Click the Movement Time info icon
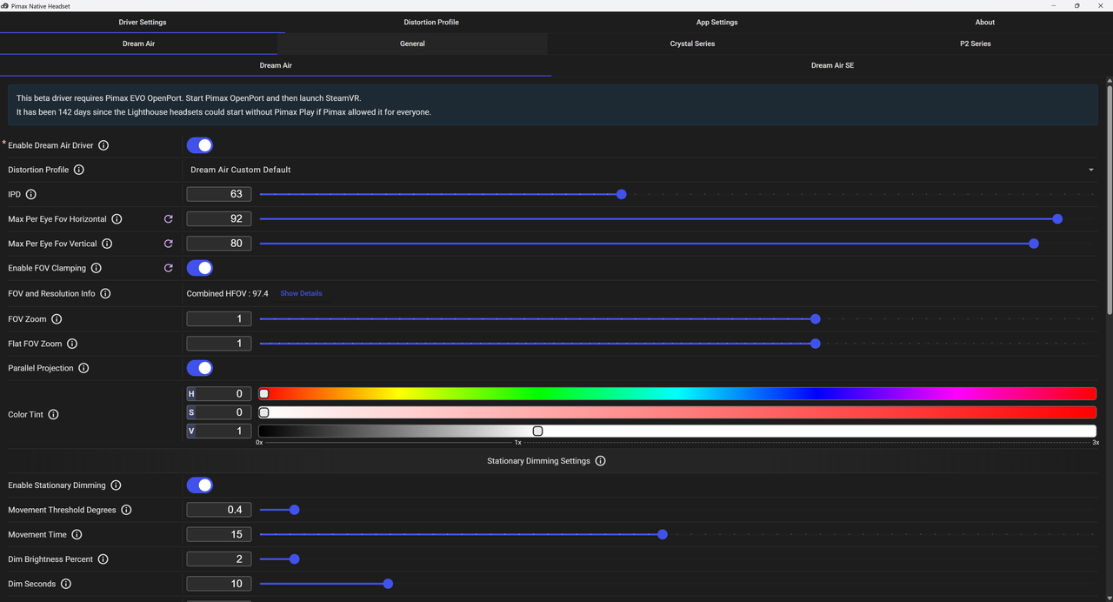This screenshot has height=602, width=1113. (77, 534)
